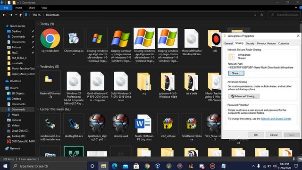302x170 pixels.
Task: Select BM_BETA2_0 folder in sidebar
Action: click(x=19, y=58)
